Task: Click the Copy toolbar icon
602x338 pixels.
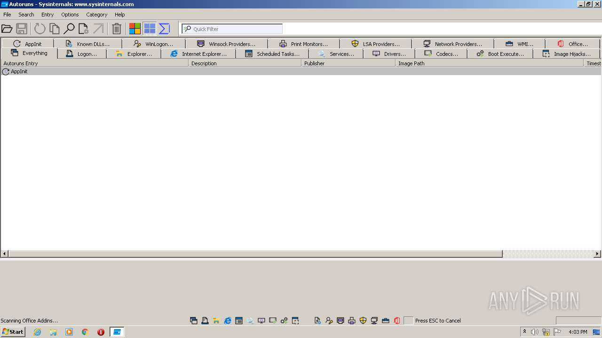Action: 55,29
